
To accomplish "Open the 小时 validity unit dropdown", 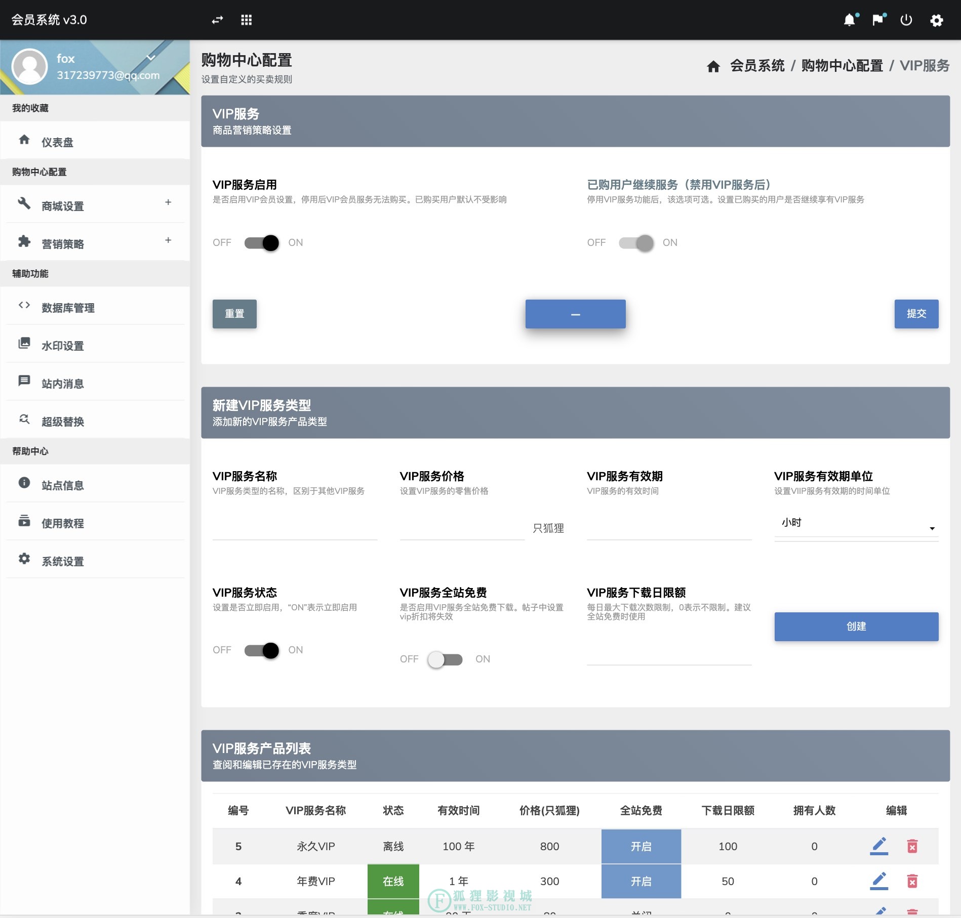I will 856,526.
